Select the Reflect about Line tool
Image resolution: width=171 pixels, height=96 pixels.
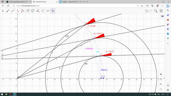[43, 11]
